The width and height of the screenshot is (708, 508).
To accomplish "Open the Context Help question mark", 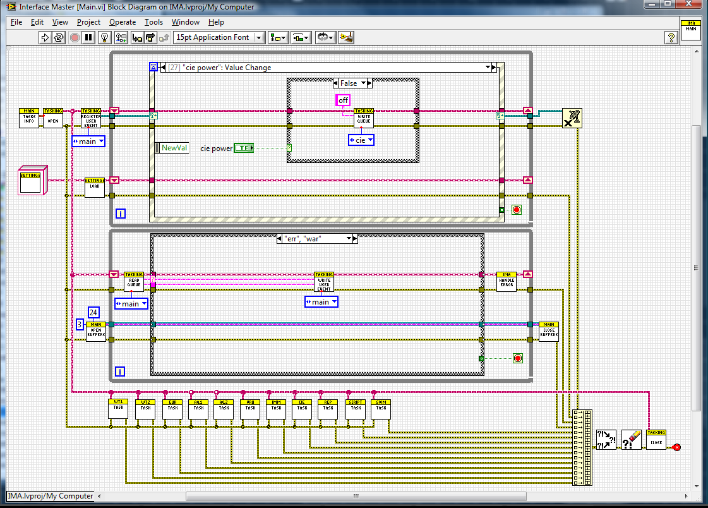I will pos(671,37).
